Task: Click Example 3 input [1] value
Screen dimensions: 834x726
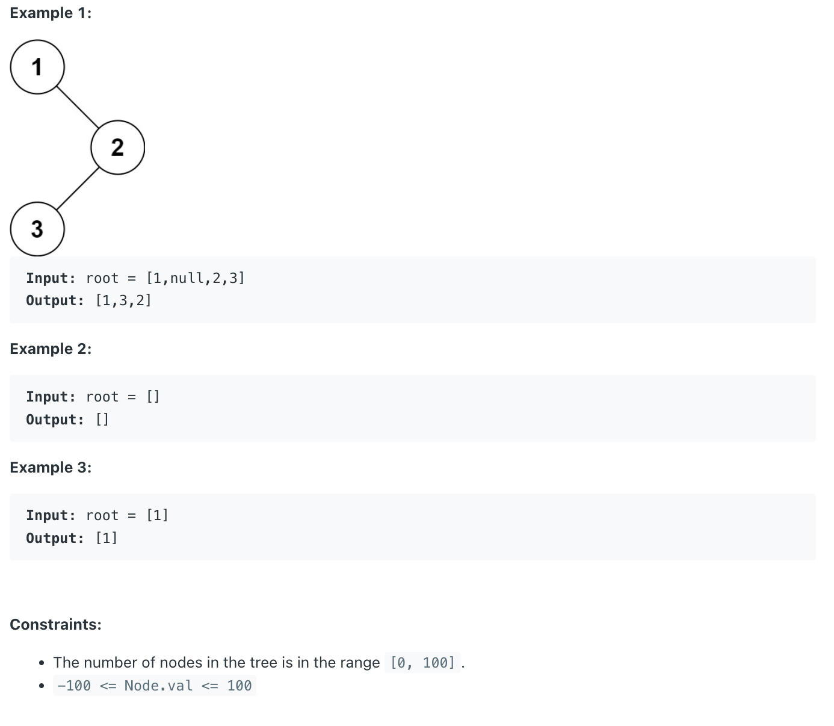Action: [157, 515]
